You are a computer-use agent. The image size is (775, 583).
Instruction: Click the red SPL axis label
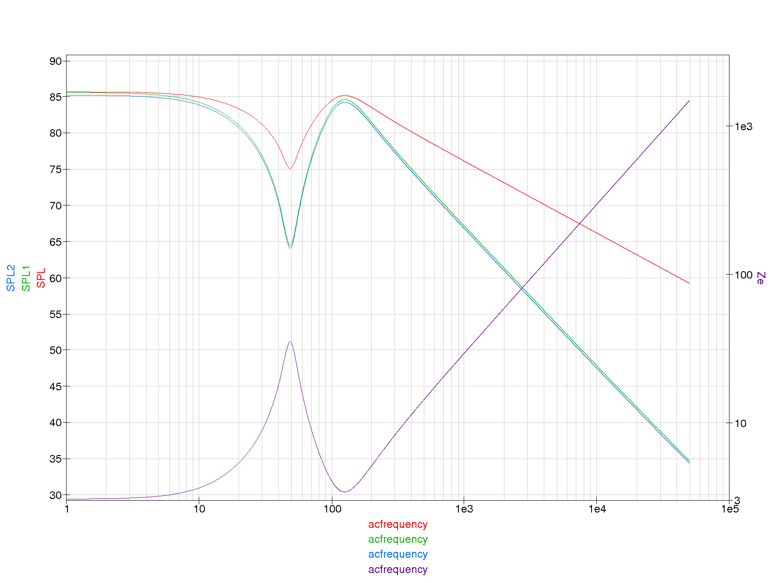41,278
